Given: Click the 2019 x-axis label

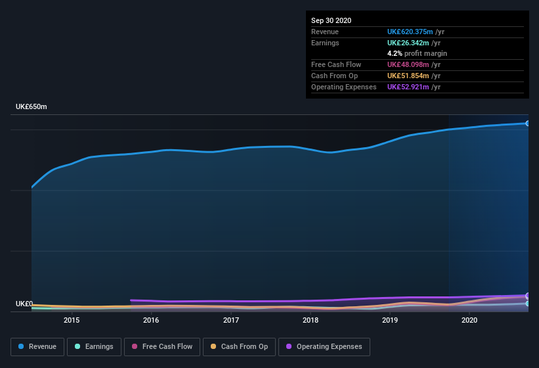Looking at the screenshot, I should (x=390, y=320).
